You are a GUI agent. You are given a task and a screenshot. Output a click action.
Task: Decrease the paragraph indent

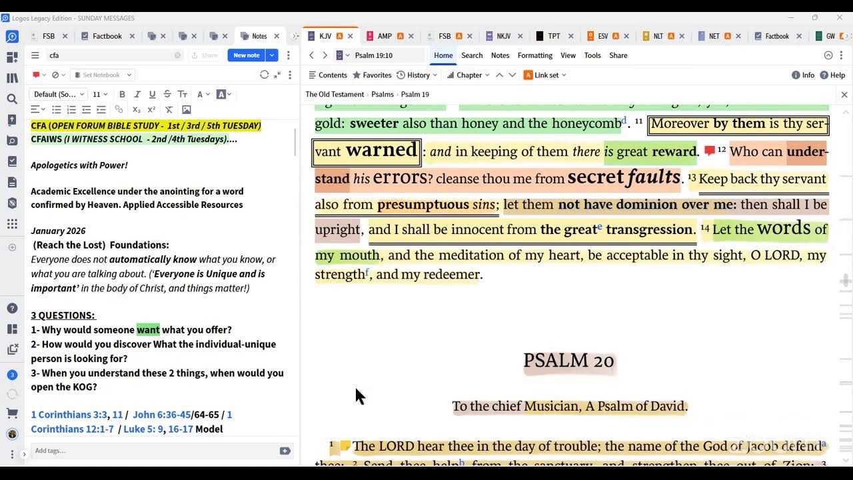tap(86, 109)
